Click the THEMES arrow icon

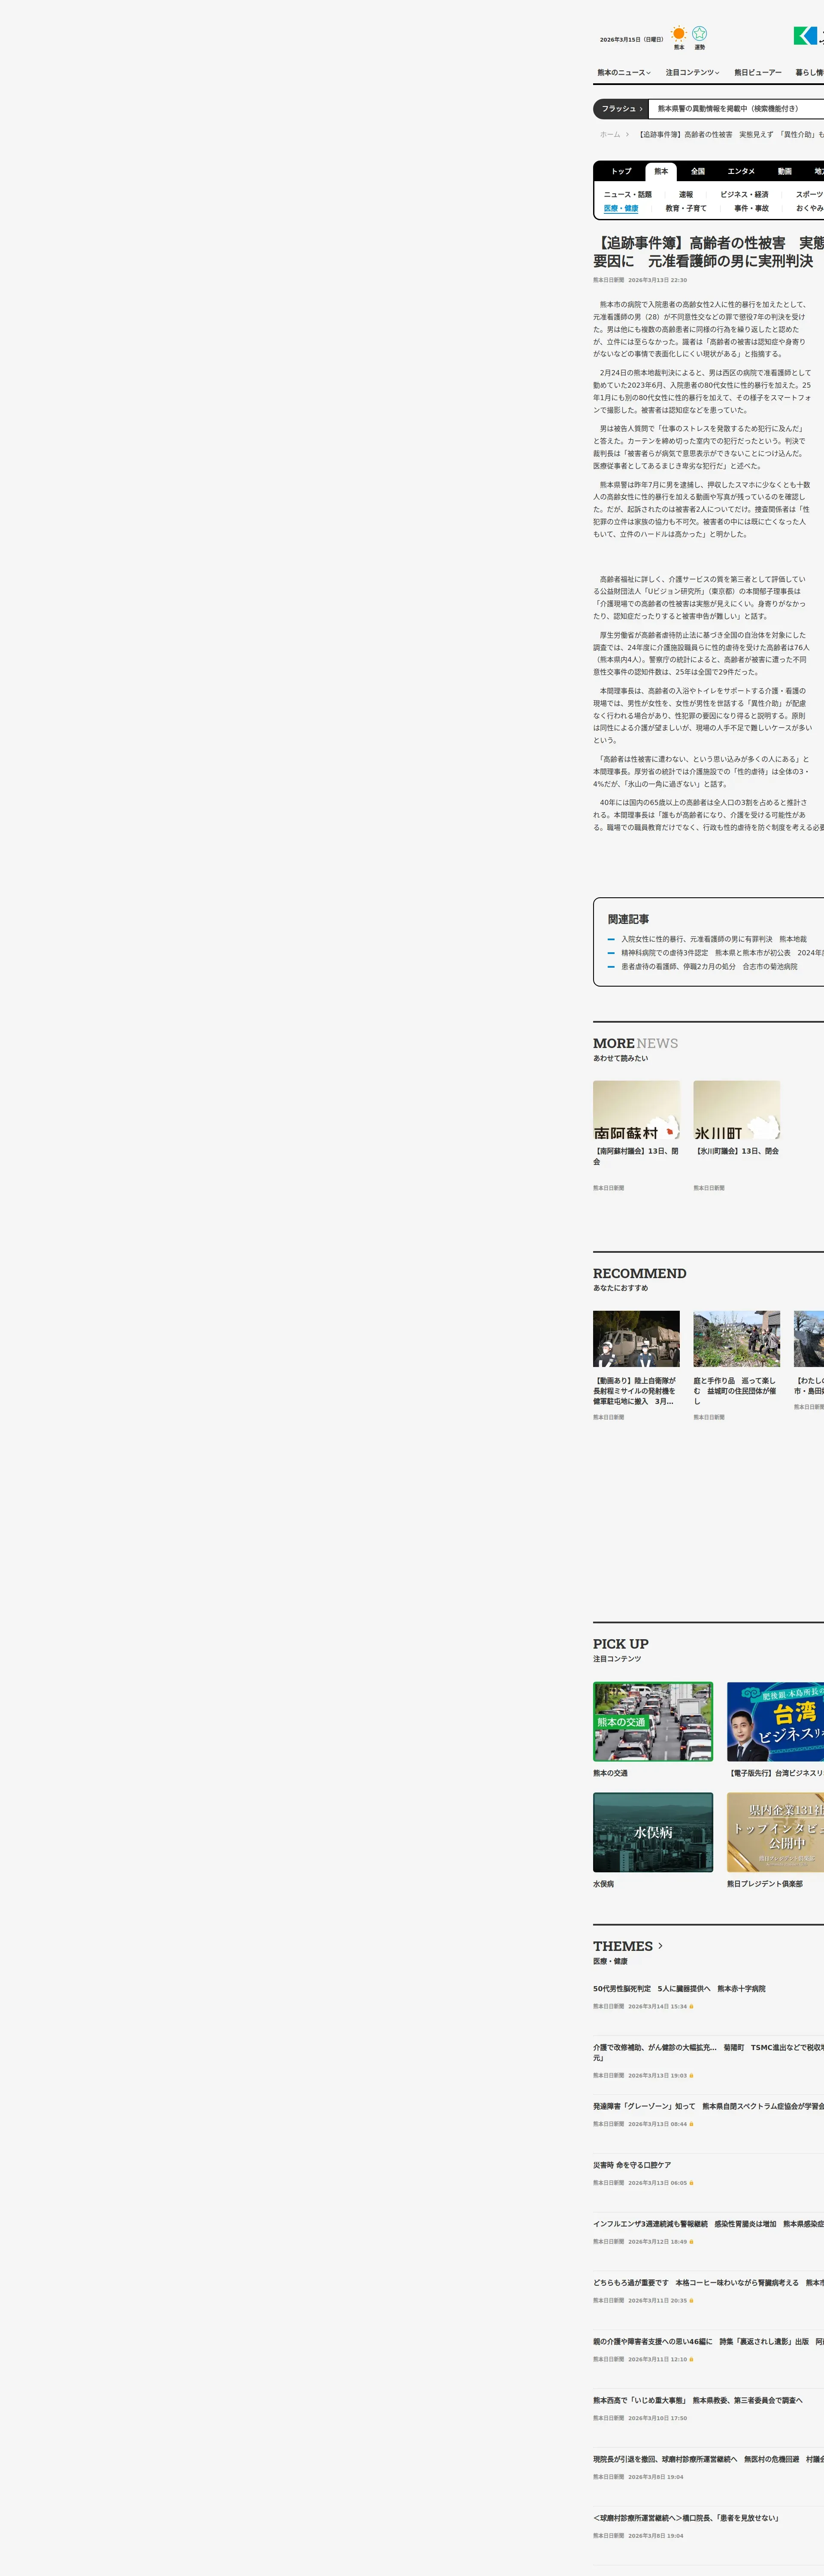pos(660,1946)
